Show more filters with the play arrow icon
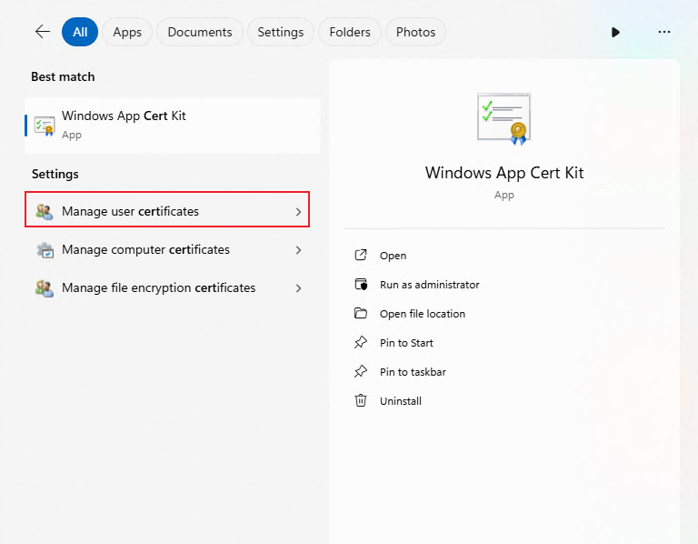Viewport: 698px width, 544px height. tap(615, 32)
